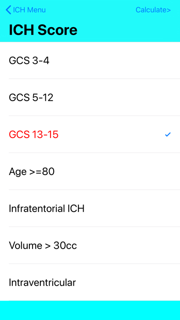The height and width of the screenshot is (320, 180).
Task: Tap empty checkmark space on Intraventricular row
Action: (168, 282)
